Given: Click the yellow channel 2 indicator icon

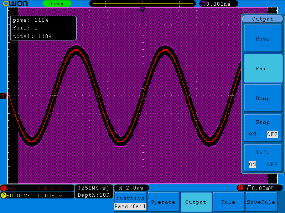Looking at the screenshot, I should pos(3,195).
